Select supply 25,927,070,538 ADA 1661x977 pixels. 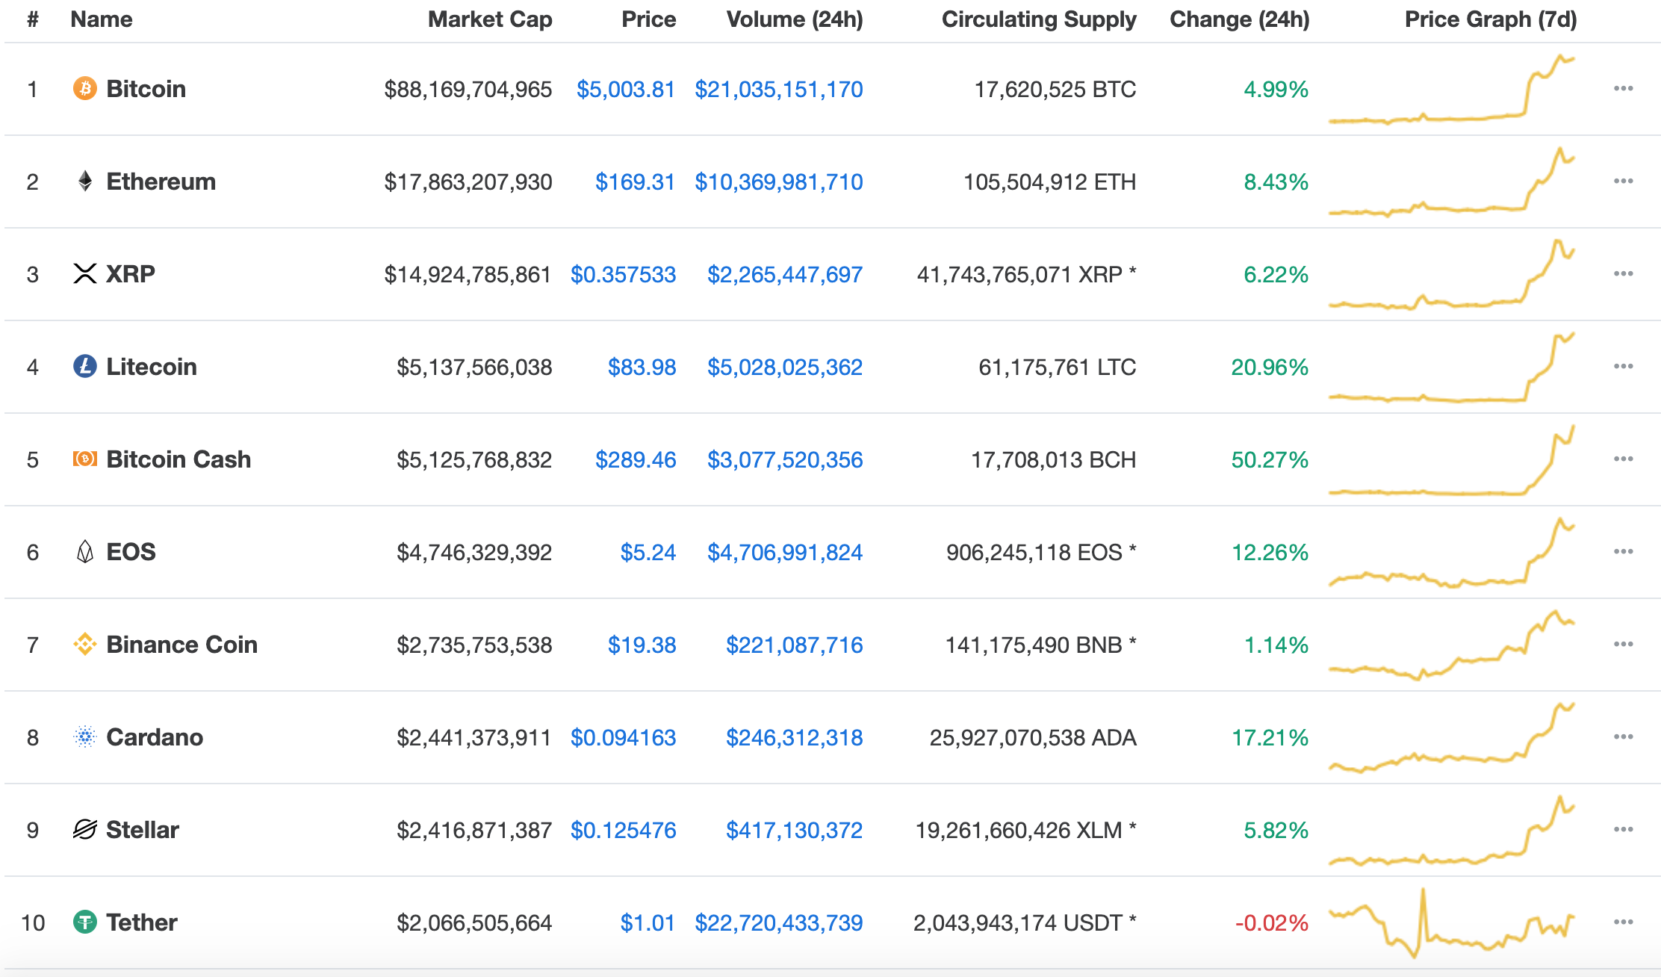click(1033, 738)
